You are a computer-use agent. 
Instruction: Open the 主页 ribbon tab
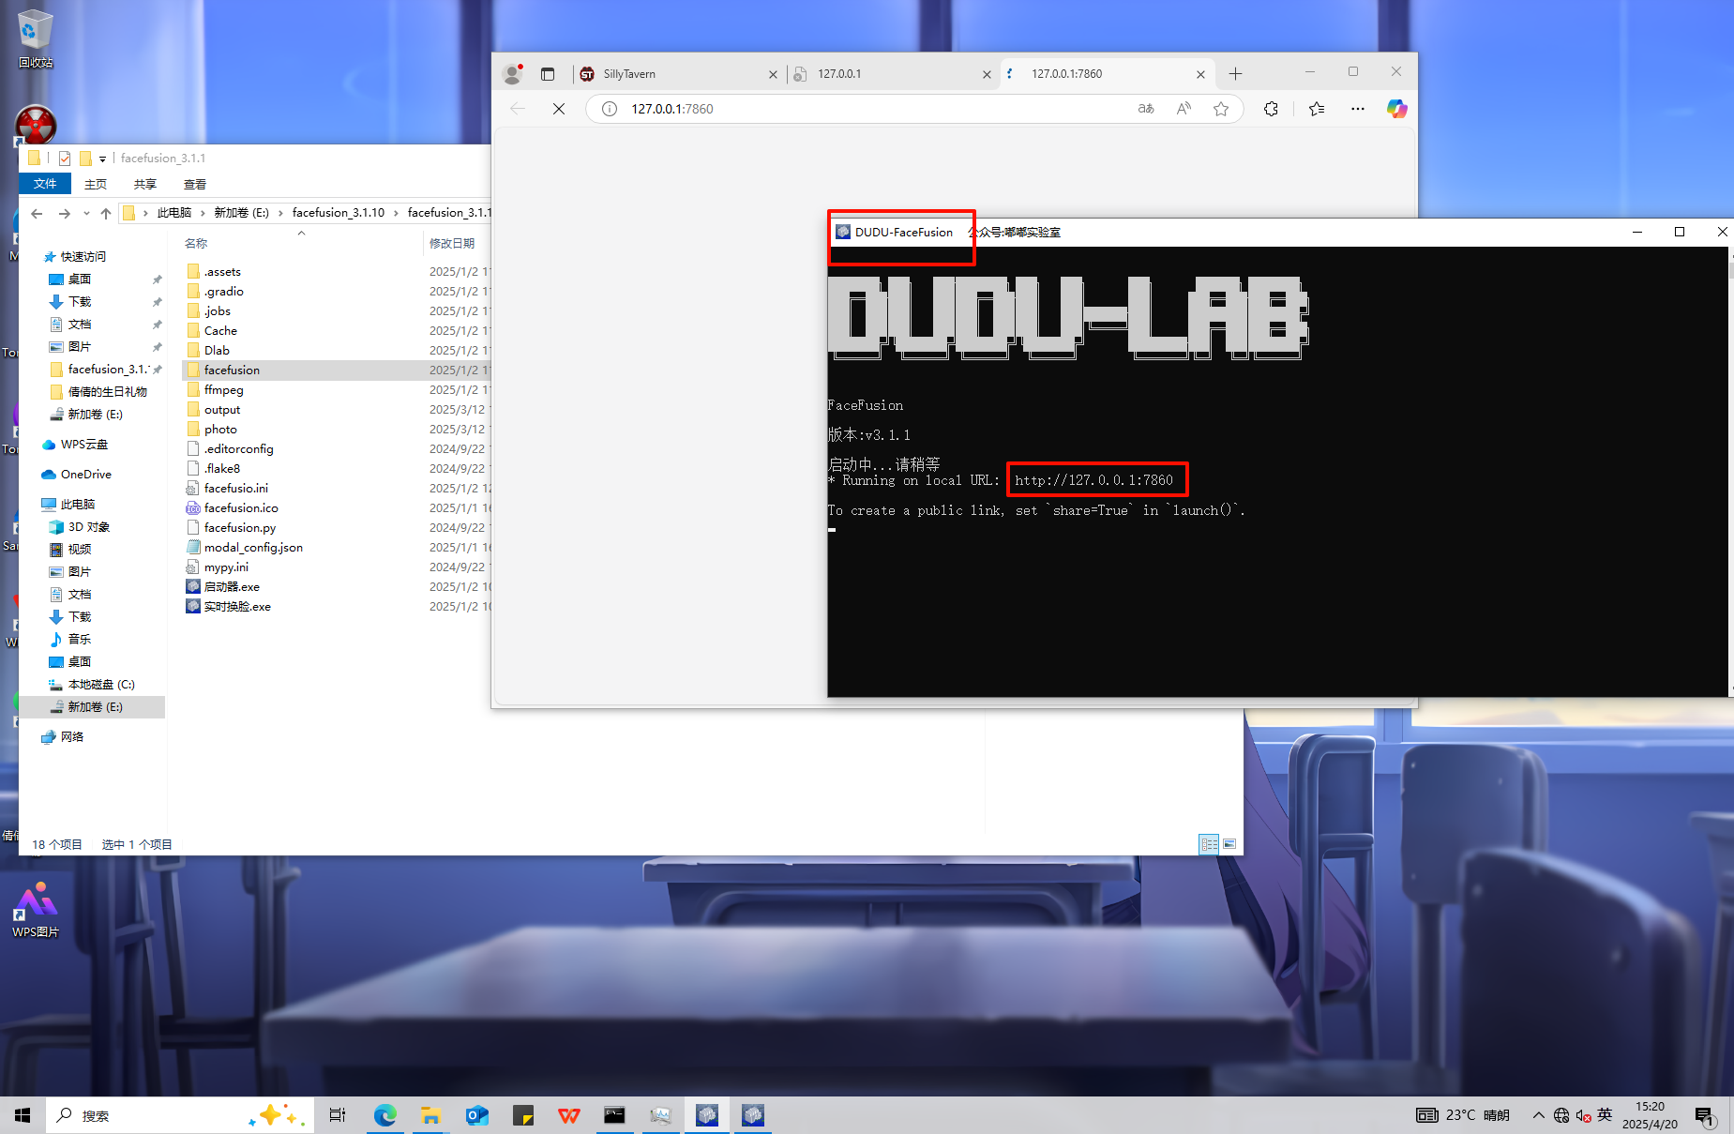pos(96,184)
